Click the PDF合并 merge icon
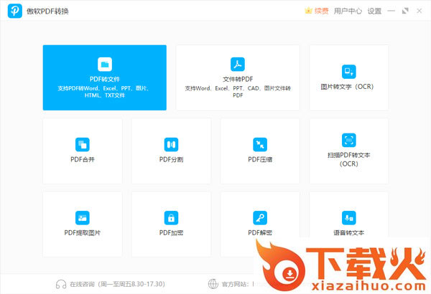The width and height of the screenshot is (431, 294). coord(82,144)
